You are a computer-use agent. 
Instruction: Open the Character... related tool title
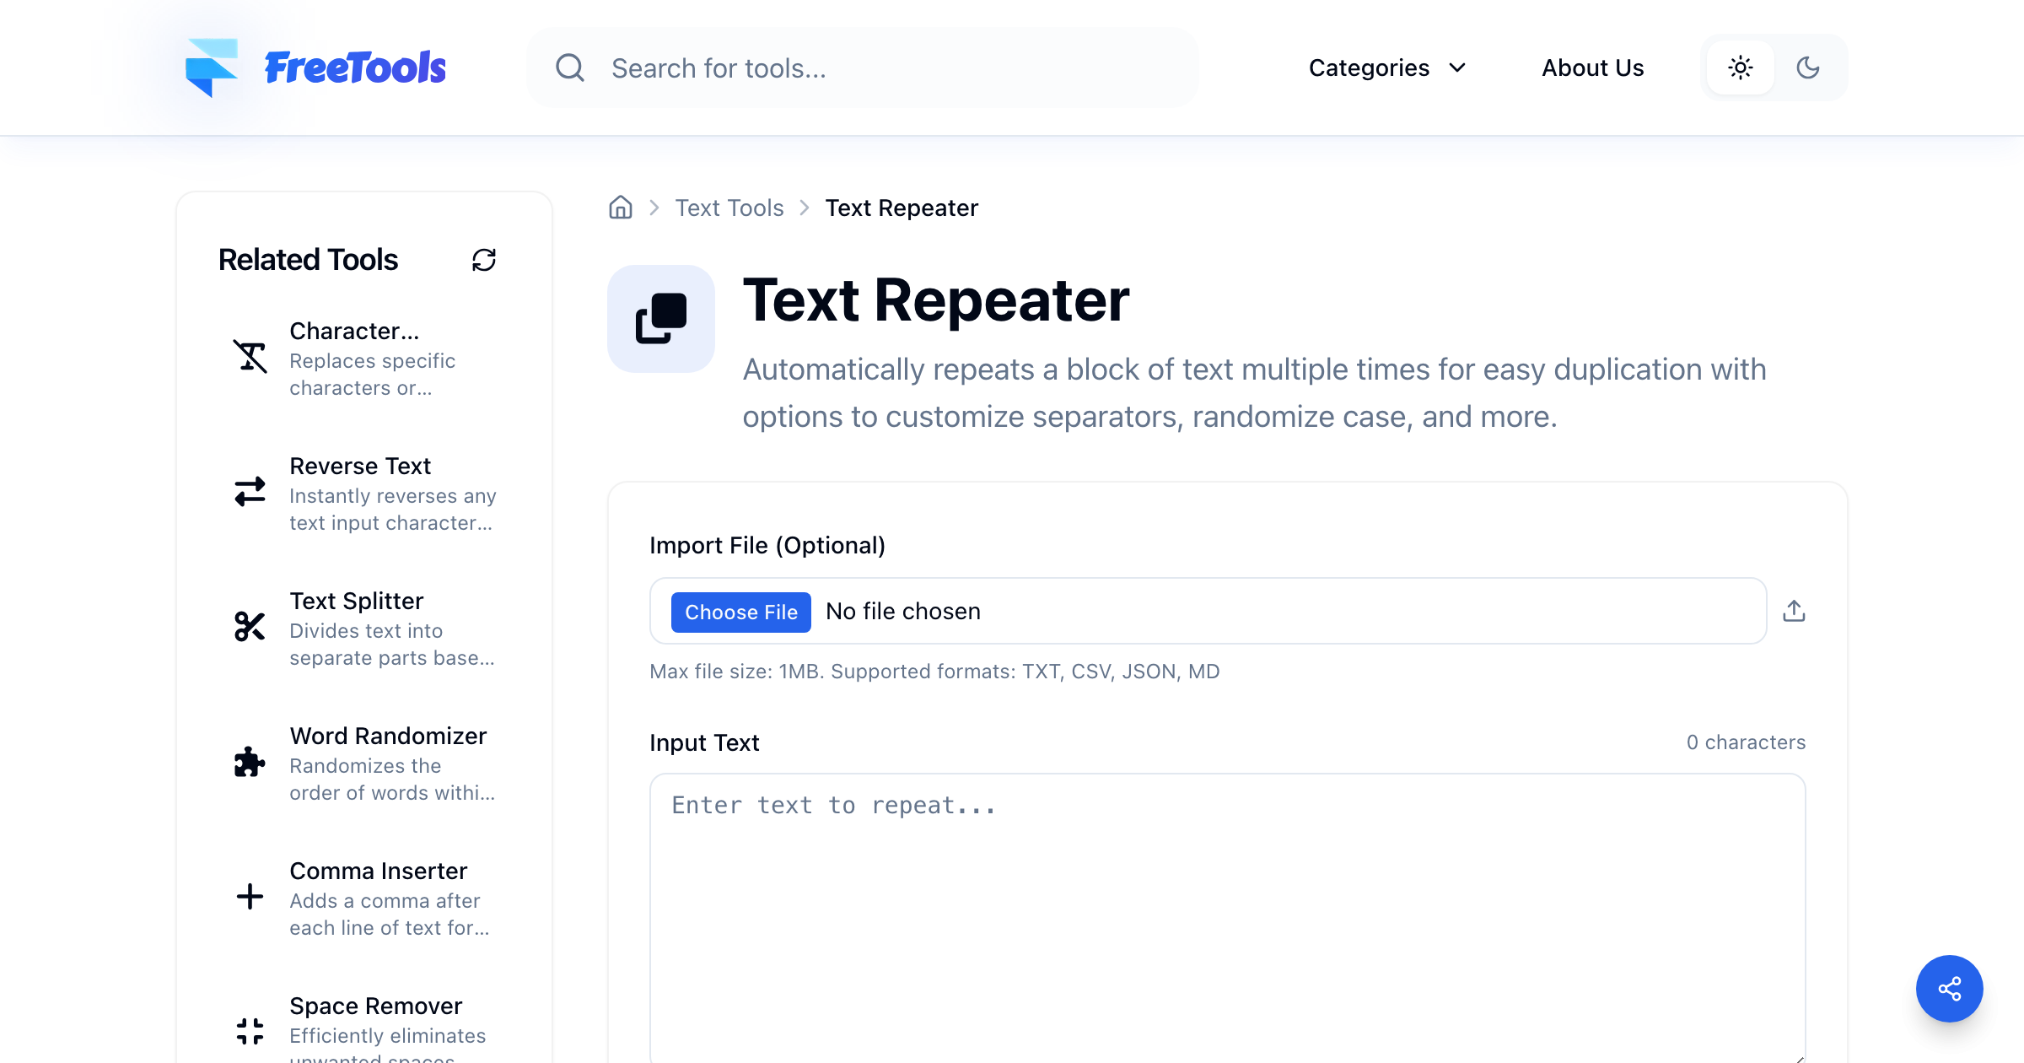coord(354,331)
